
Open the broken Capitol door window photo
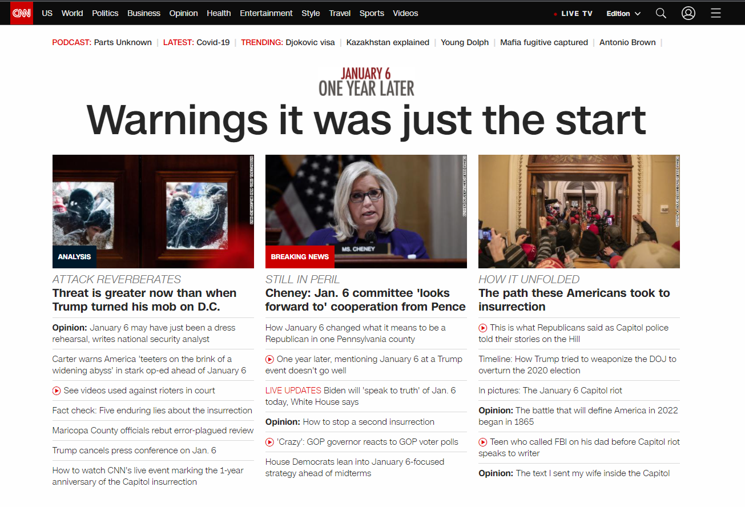coord(153,211)
